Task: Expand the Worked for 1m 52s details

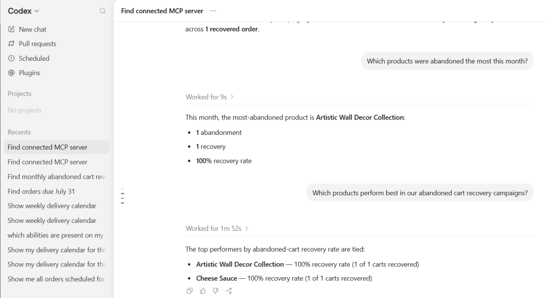Action: pyautogui.click(x=217, y=228)
